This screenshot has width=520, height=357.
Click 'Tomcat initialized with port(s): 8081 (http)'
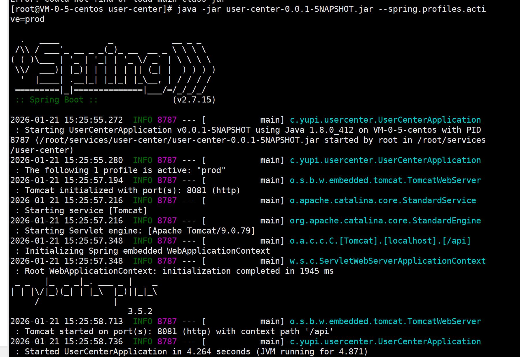(x=132, y=190)
